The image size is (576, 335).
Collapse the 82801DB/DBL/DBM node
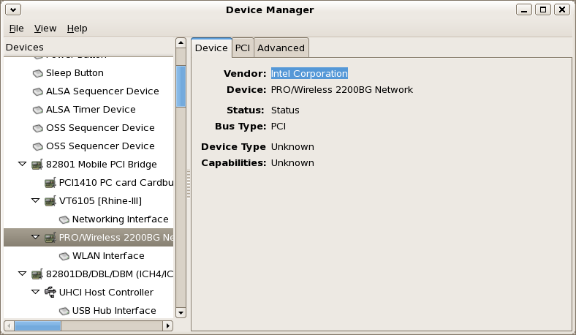click(23, 274)
